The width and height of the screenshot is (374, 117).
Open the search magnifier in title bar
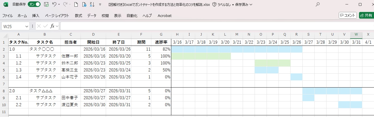(318, 4)
